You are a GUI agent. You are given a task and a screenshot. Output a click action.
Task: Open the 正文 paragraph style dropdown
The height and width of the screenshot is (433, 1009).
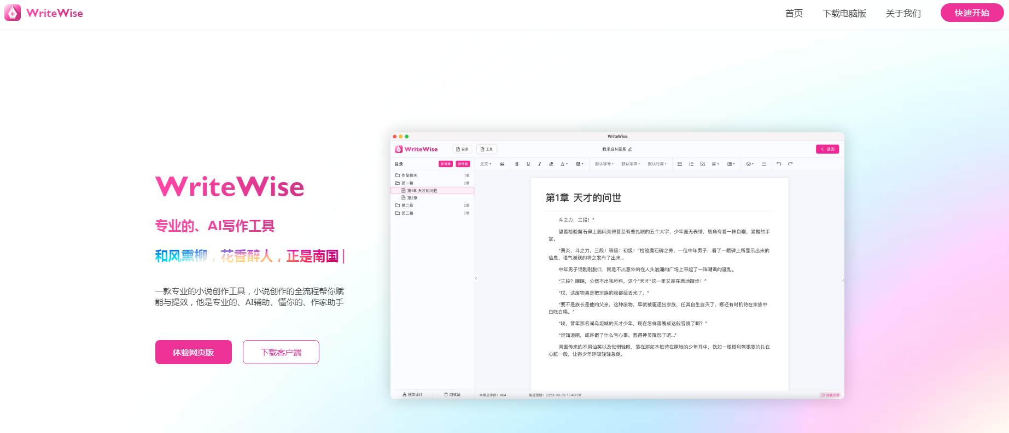[486, 164]
